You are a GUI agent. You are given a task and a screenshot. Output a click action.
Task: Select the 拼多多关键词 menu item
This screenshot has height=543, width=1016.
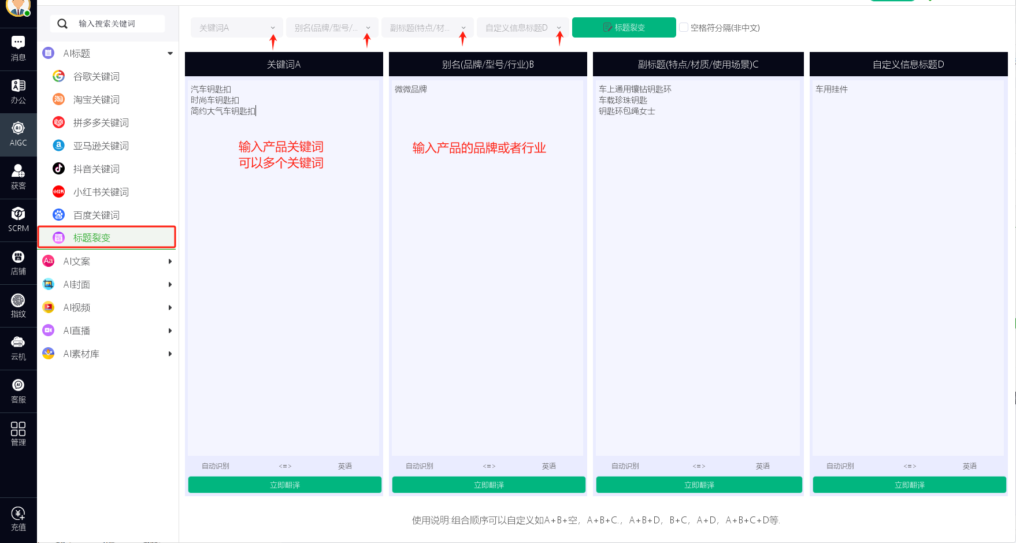[x=107, y=122]
